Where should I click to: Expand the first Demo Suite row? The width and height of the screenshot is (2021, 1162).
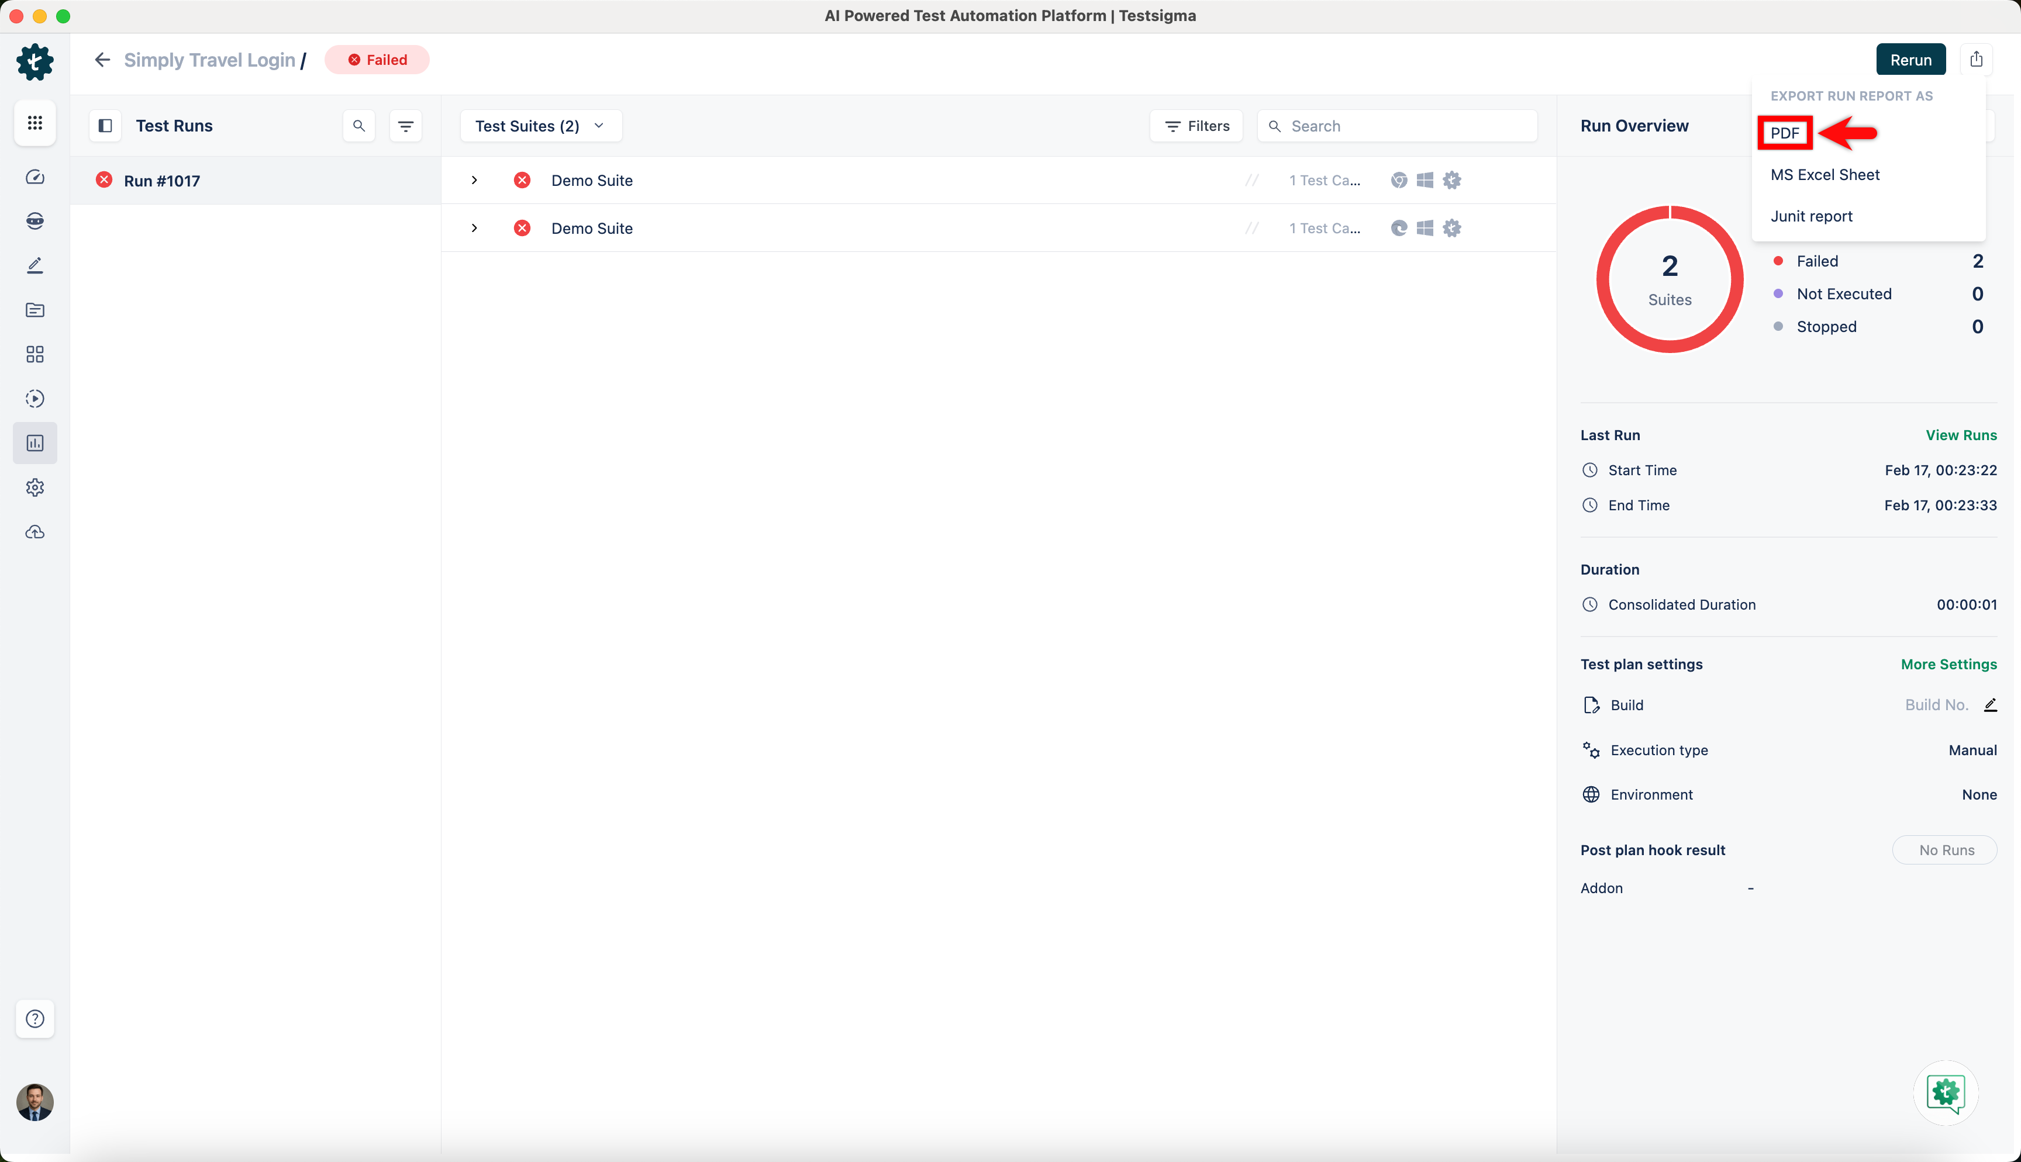pos(474,181)
